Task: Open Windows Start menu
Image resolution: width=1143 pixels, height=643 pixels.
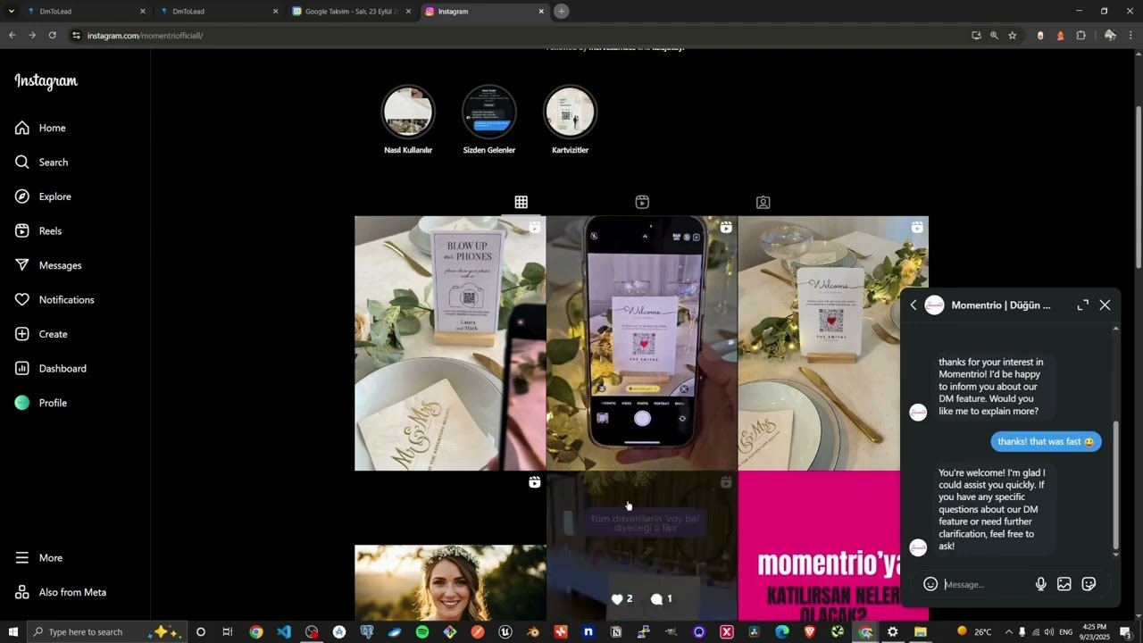Action: (x=13, y=631)
